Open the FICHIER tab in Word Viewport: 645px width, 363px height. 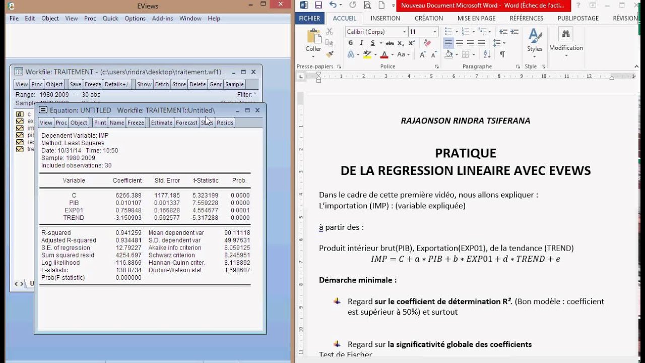309,18
